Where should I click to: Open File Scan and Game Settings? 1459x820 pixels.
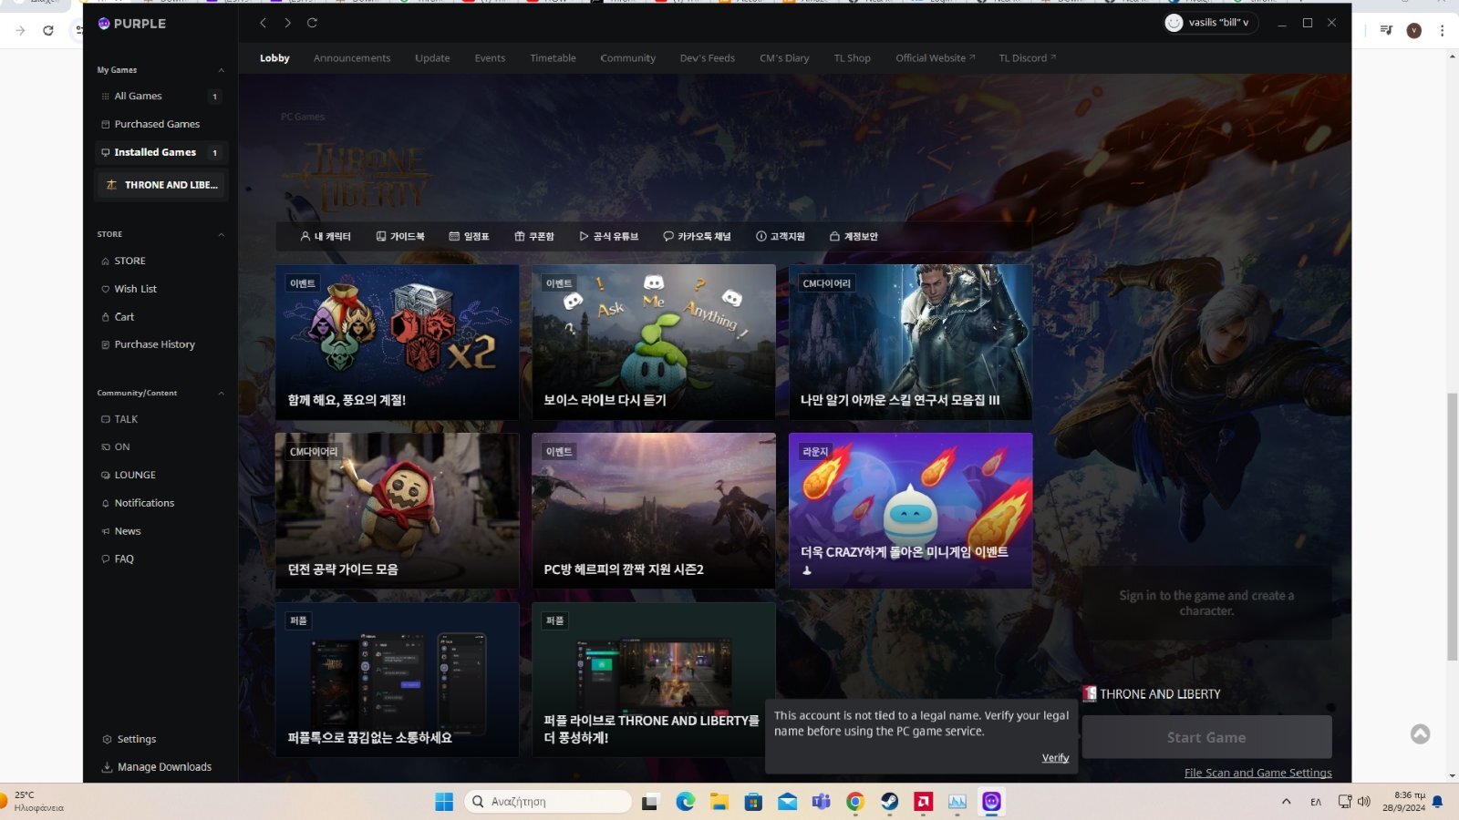(x=1257, y=773)
